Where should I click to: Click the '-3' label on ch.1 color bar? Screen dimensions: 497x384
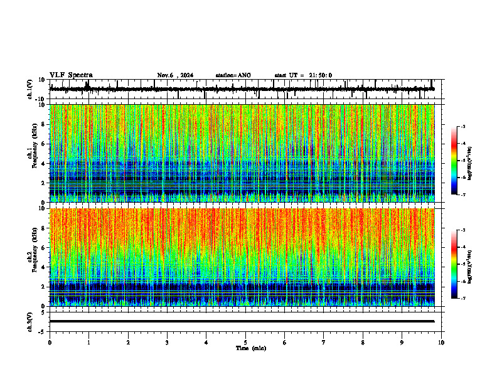click(462, 126)
